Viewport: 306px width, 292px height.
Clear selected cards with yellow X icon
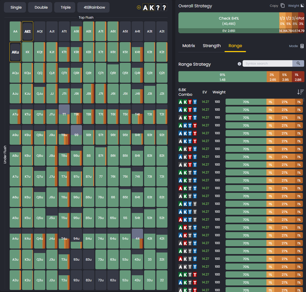(139, 7)
